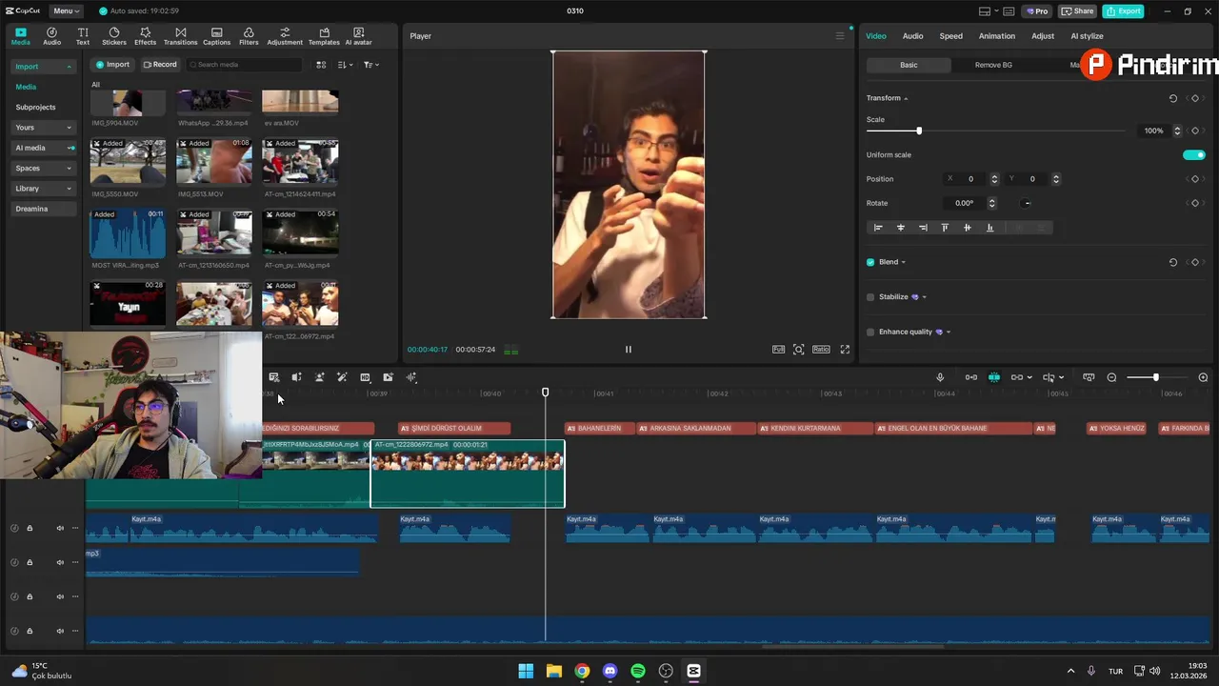Open the Templates library icon
1219x686 pixels.
324,36
